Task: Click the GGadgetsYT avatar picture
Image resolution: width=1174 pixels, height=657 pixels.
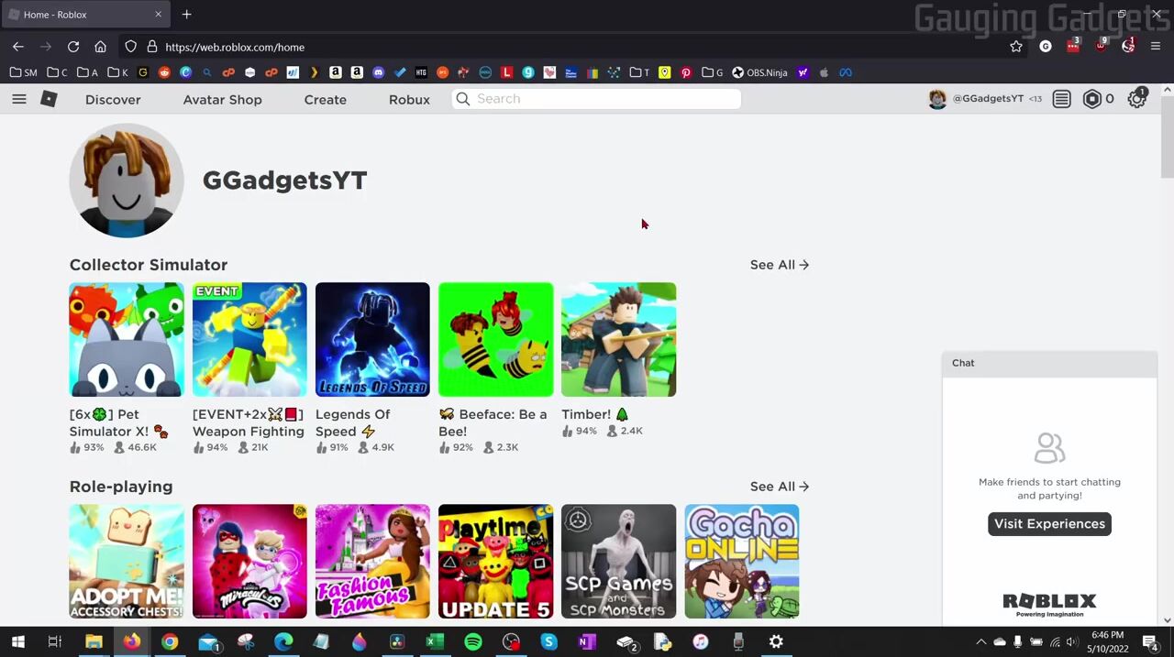Action: pos(127,181)
